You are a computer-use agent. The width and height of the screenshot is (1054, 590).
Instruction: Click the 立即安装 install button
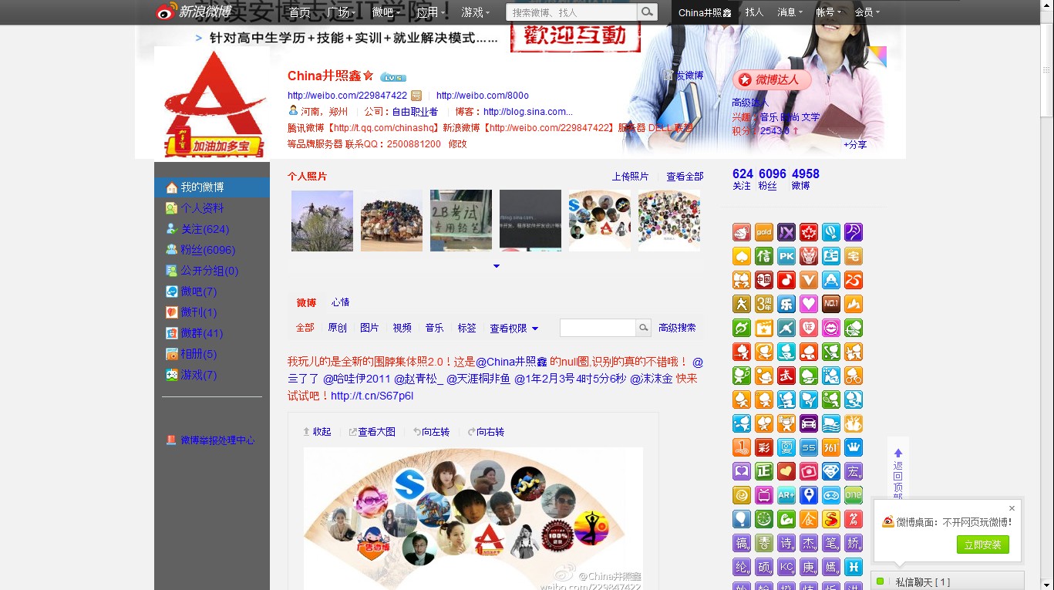982,544
